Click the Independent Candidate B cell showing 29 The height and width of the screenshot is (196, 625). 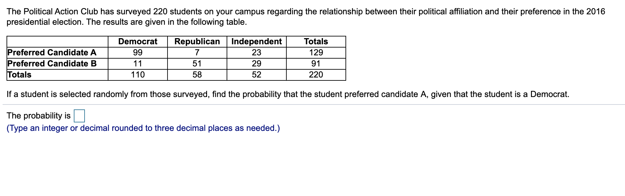click(256, 64)
